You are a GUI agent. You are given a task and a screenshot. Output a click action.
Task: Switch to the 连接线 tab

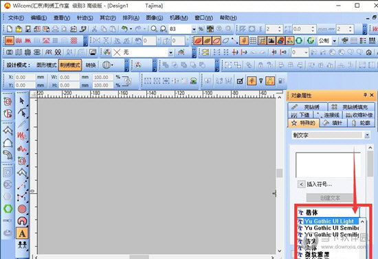point(328,115)
